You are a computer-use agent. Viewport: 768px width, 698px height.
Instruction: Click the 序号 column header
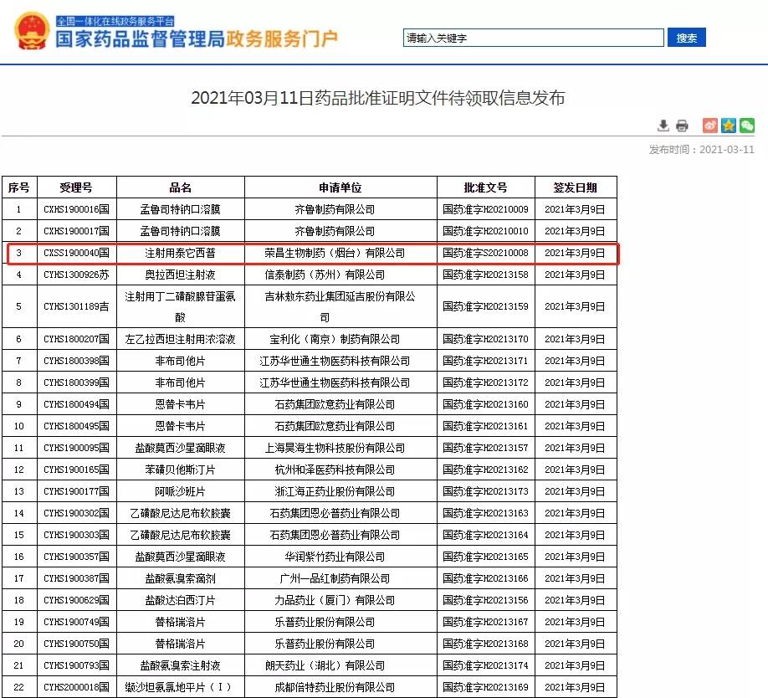tap(18, 187)
